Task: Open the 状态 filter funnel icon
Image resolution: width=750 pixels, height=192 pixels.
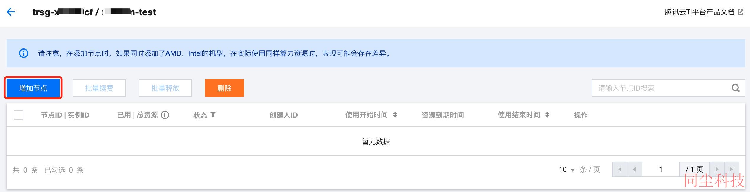Action: pyautogui.click(x=213, y=115)
